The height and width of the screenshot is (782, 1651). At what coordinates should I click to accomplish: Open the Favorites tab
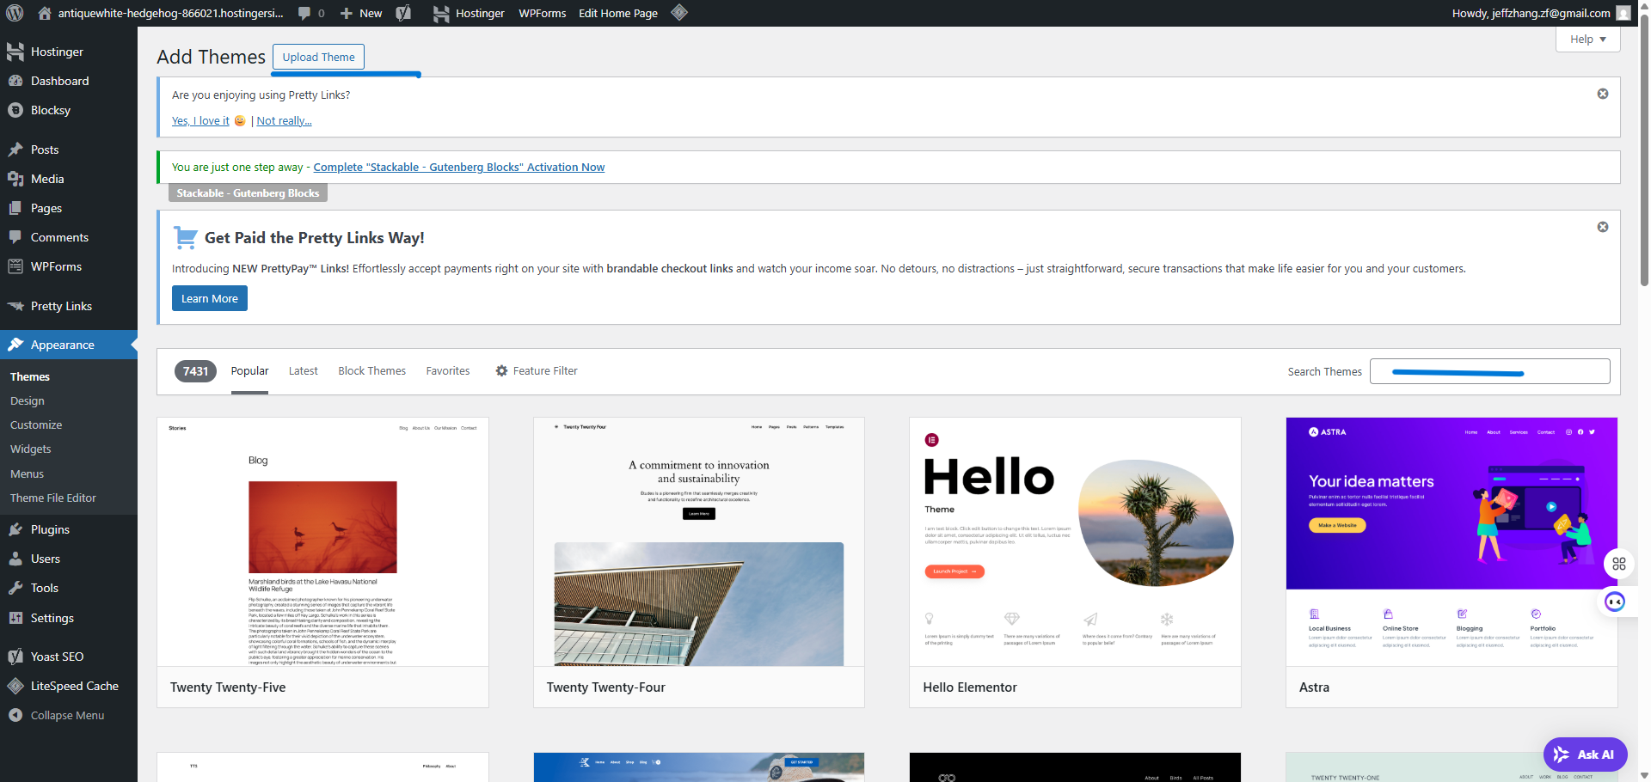[x=448, y=371]
